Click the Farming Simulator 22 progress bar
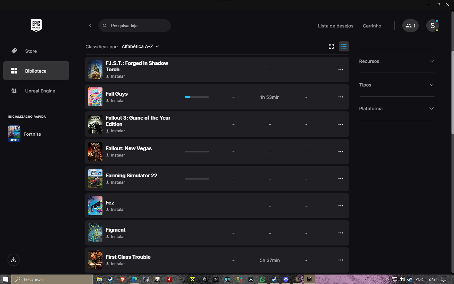The width and height of the screenshot is (454, 284). tap(197, 179)
